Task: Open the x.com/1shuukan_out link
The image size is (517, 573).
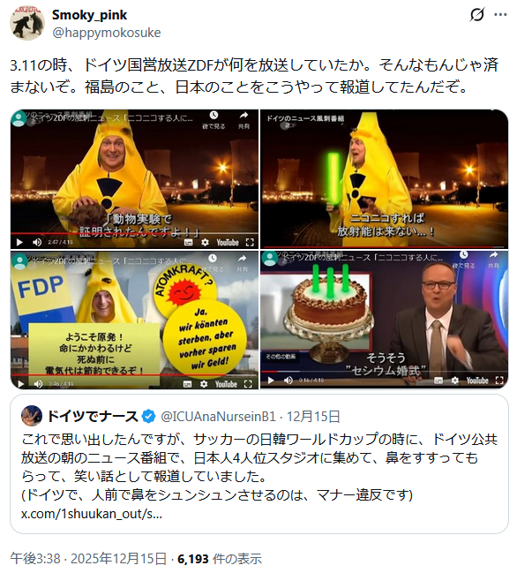Action: click(92, 514)
